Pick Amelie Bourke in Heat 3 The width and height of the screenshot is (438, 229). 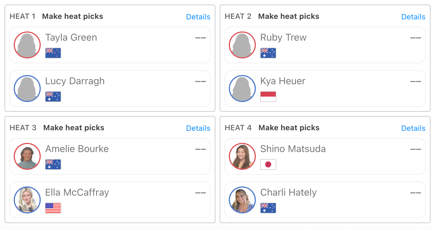tap(77, 149)
